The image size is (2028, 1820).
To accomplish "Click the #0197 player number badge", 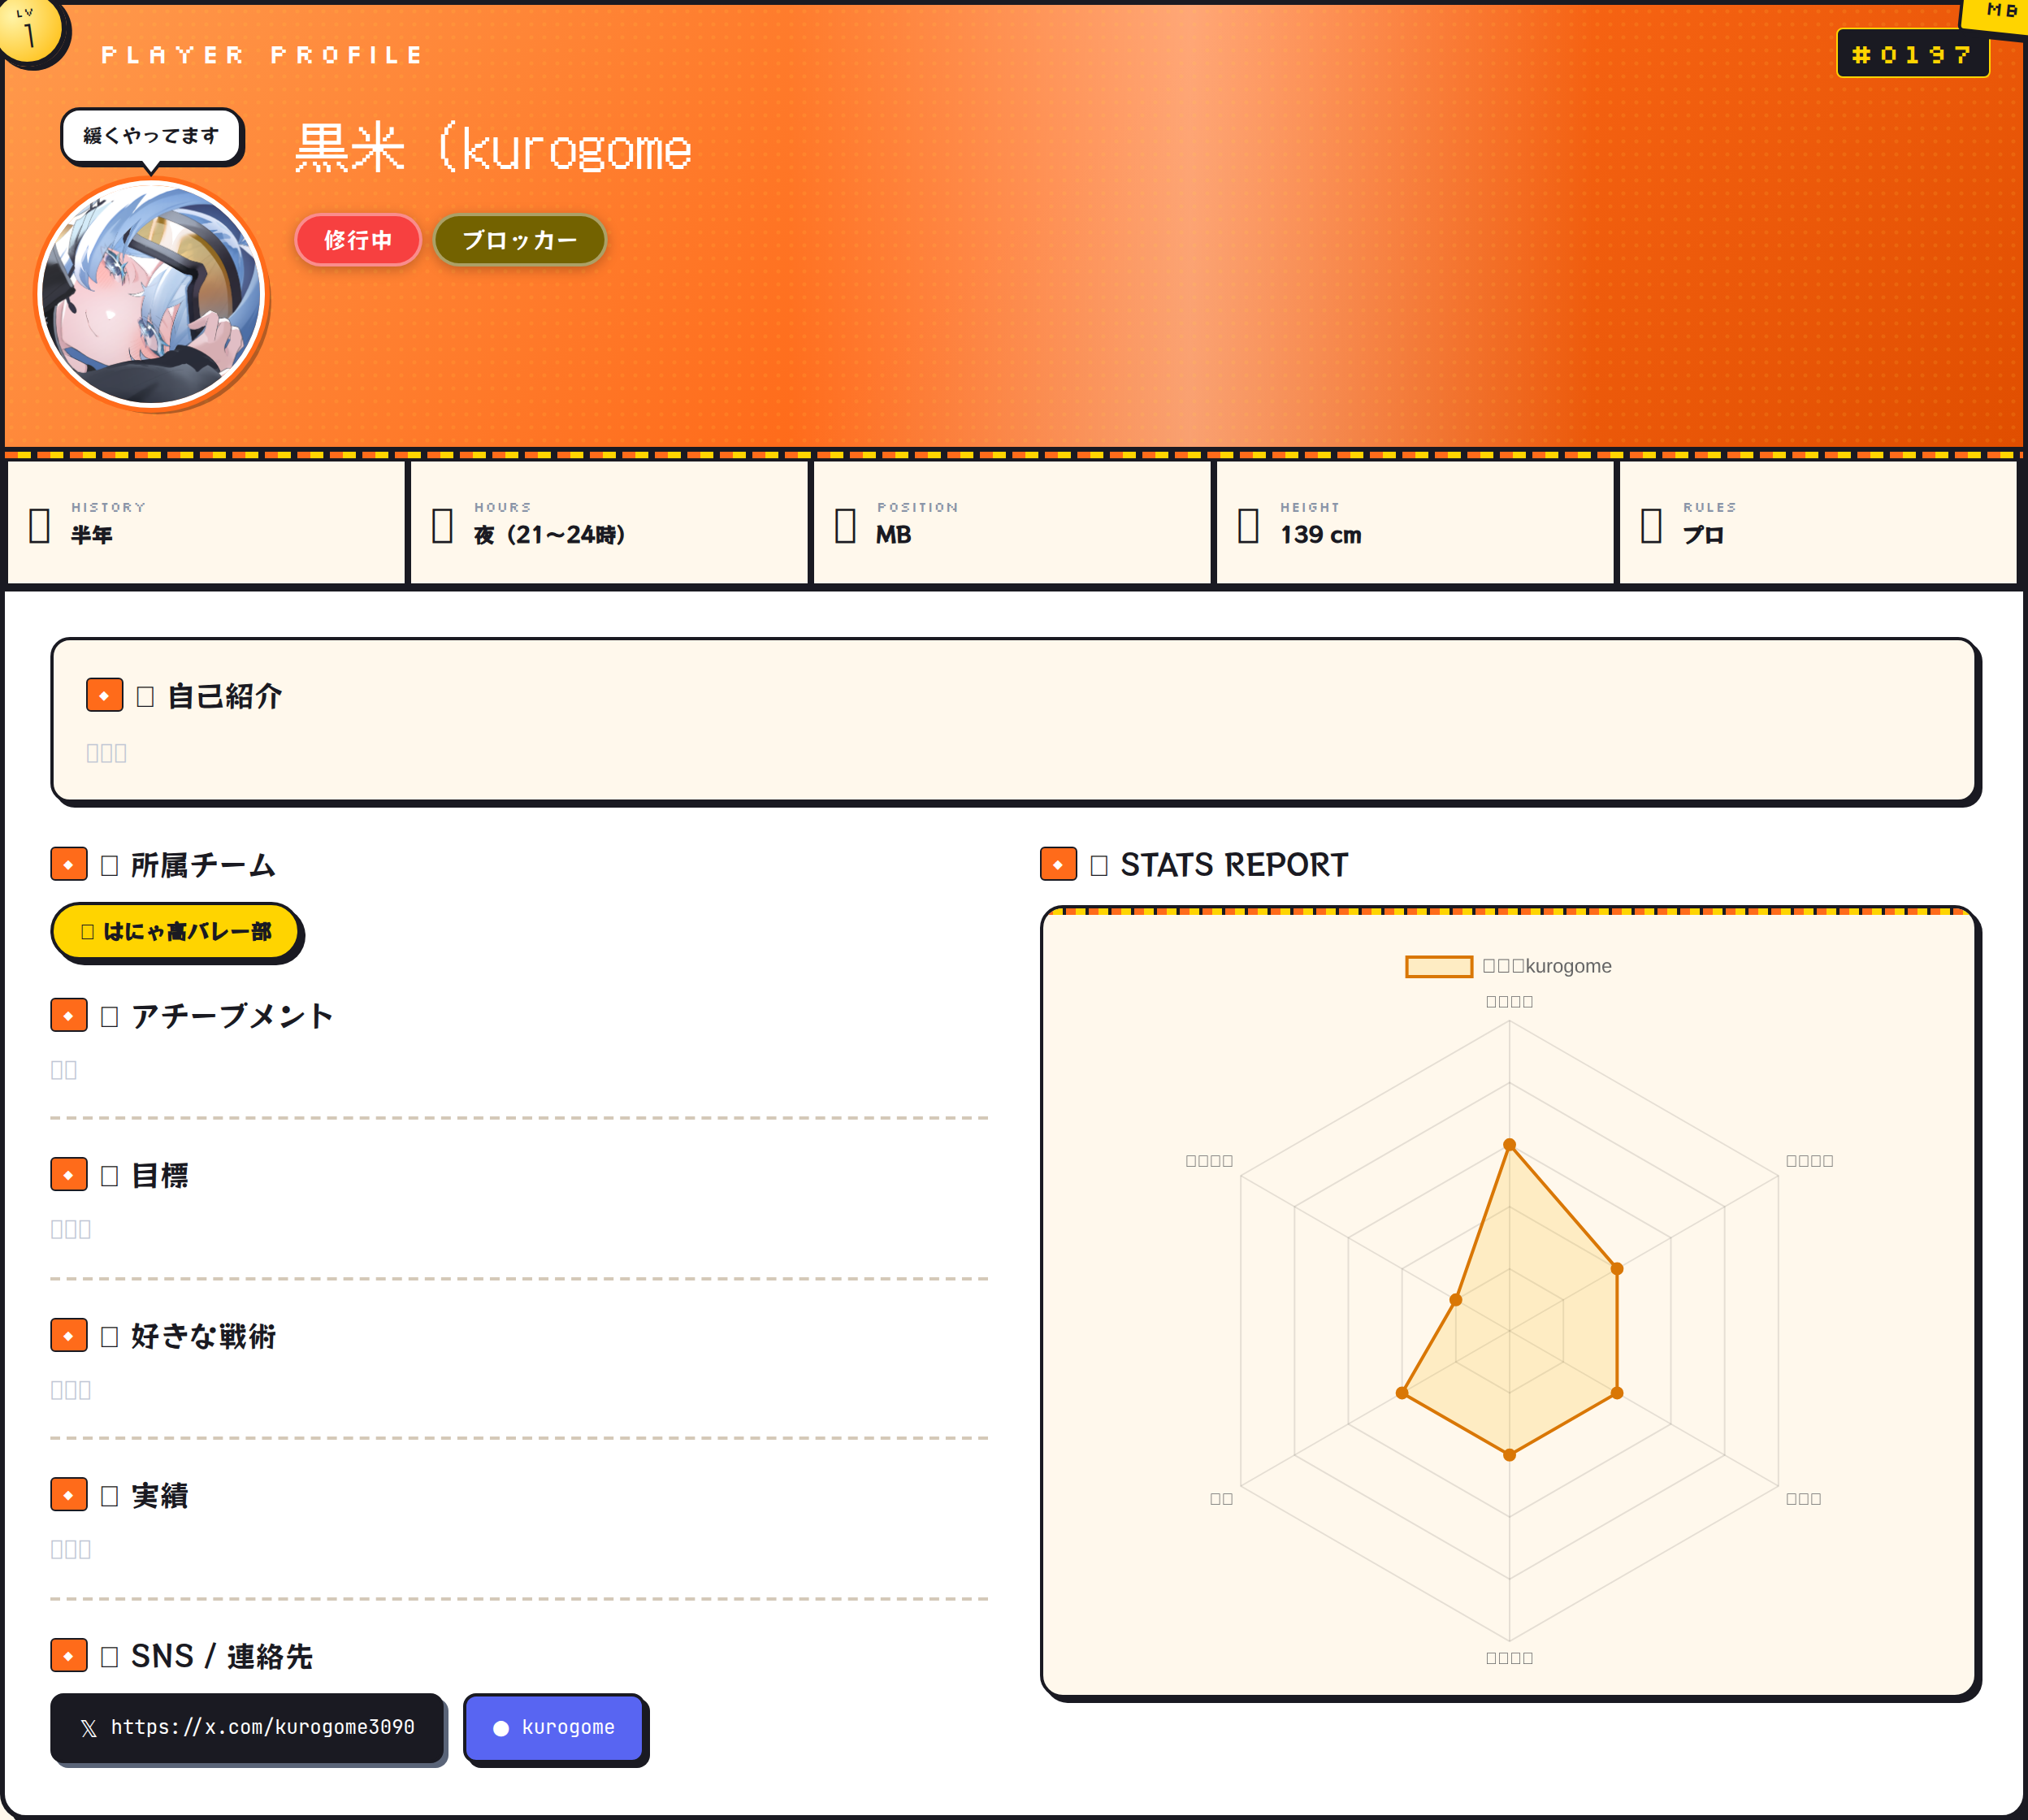I will [x=1912, y=53].
